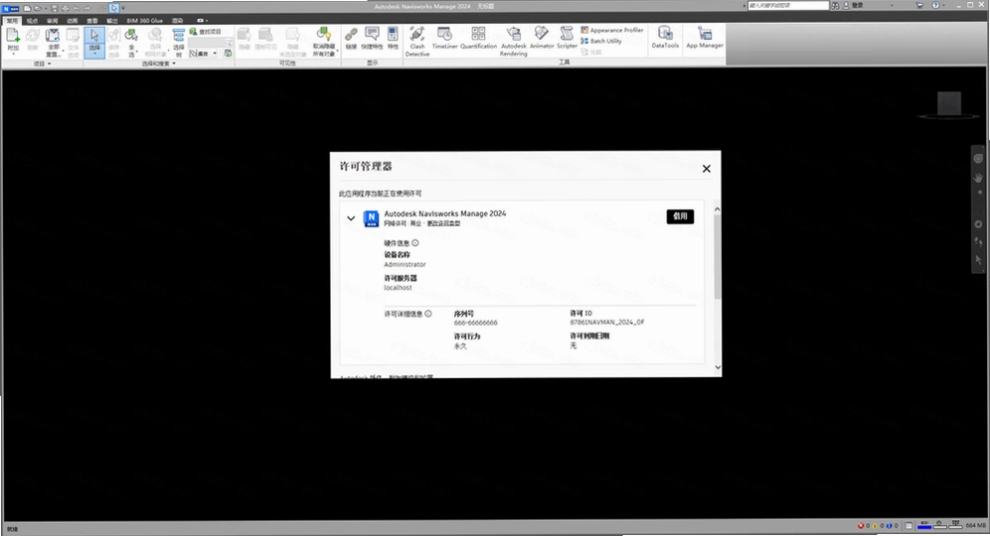The width and height of the screenshot is (990, 536).
Task: Click the binoculars search icon in title bar
Action: pos(835,5)
